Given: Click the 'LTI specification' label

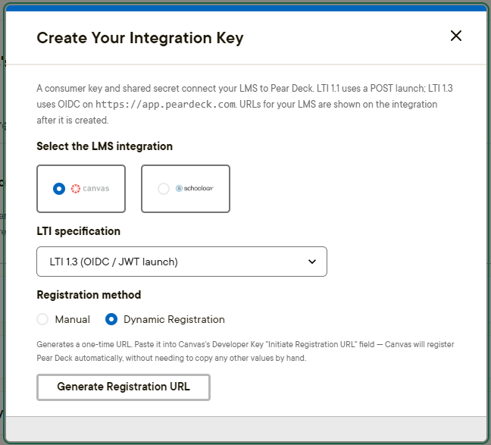Looking at the screenshot, I should [78, 231].
